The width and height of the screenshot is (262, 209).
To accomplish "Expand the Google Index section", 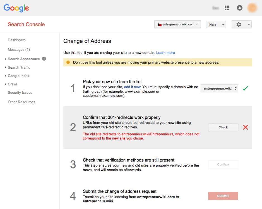I will [18, 76].
